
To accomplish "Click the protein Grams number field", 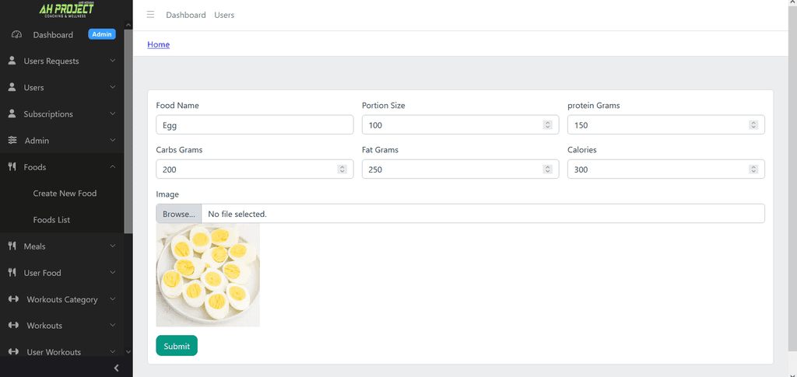I will (x=666, y=125).
